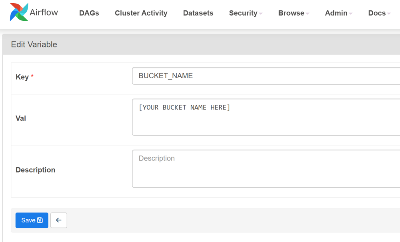
Task: Navigate to the DAGs page
Action: (89, 13)
